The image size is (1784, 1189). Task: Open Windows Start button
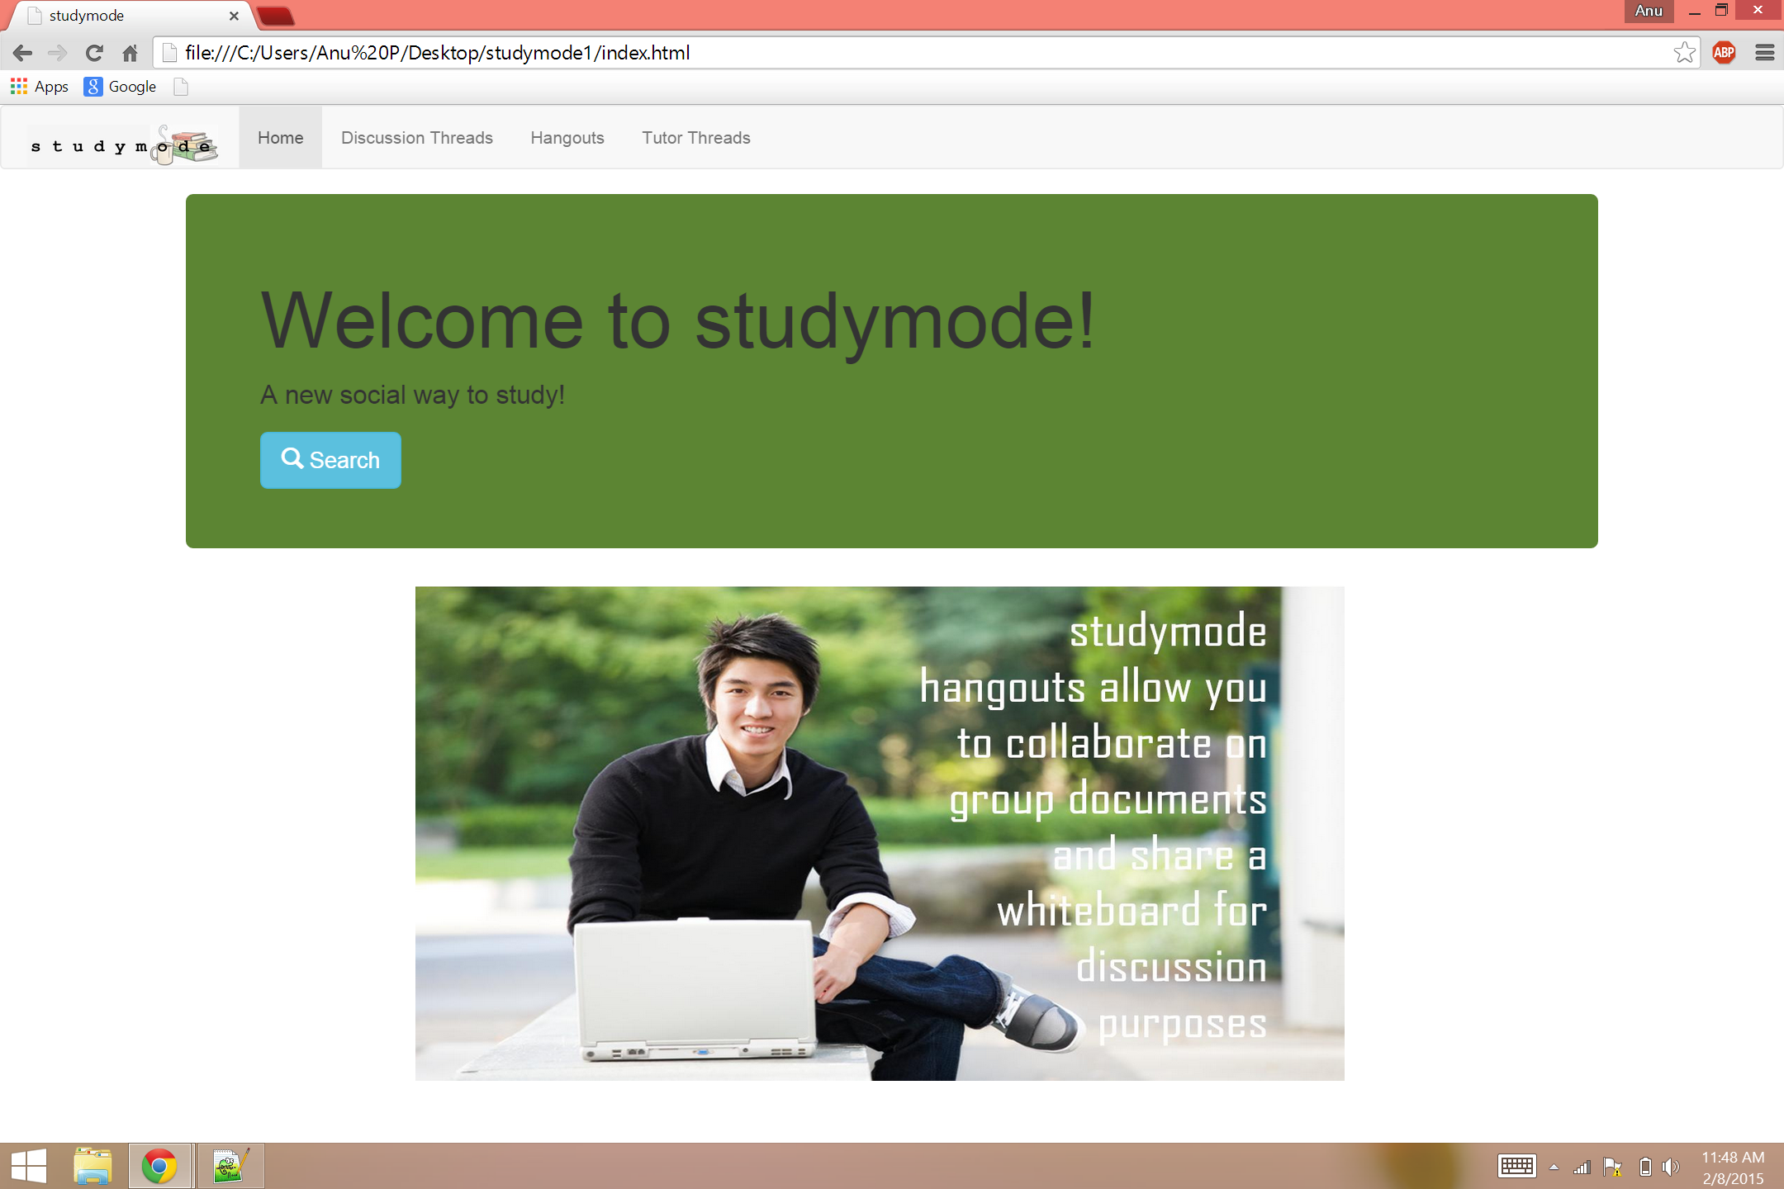(29, 1166)
